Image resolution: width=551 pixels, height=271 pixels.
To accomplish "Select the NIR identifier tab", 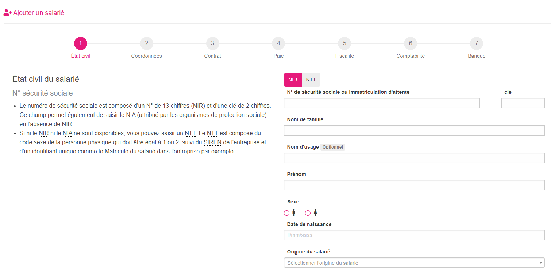I will pos(293,80).
